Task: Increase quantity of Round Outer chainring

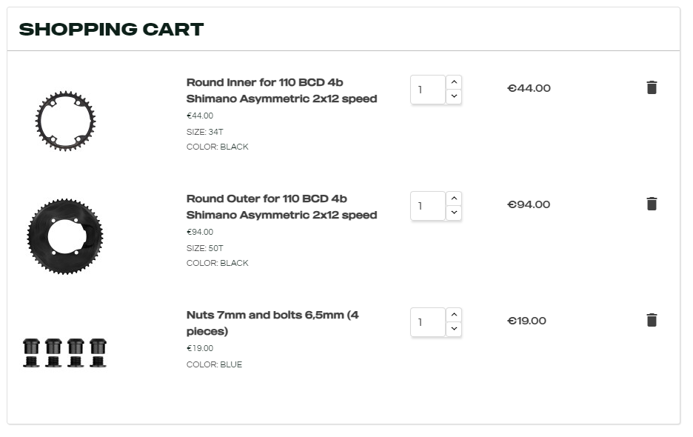Action: tap(454, 199)
